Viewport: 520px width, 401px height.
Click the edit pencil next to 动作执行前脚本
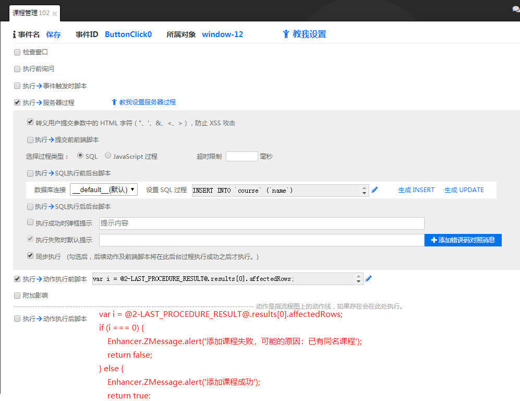pyautogui.click(x=369, y=279)
